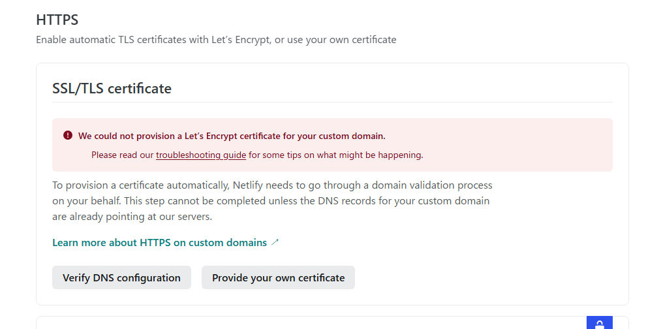This screenshot has height=329, width=646.
Task: Open the troubleshooting guide link
Action: [x=200, y=155]
